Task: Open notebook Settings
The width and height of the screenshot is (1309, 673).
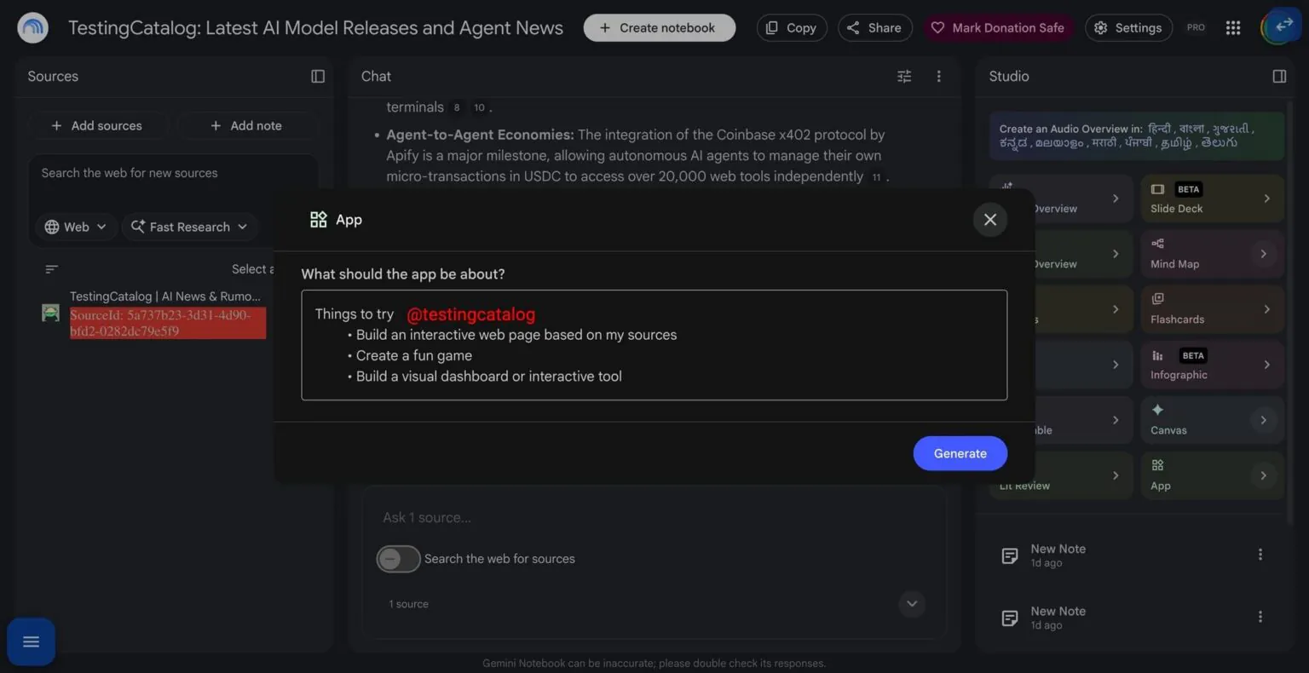Action: [1128, 28]
